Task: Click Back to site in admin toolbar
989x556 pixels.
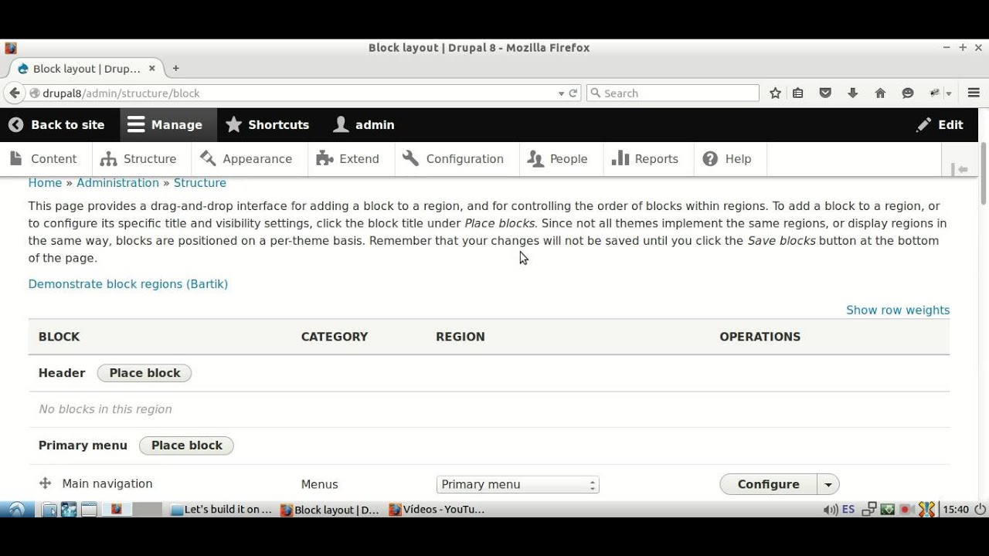Action: click(56, 125)
